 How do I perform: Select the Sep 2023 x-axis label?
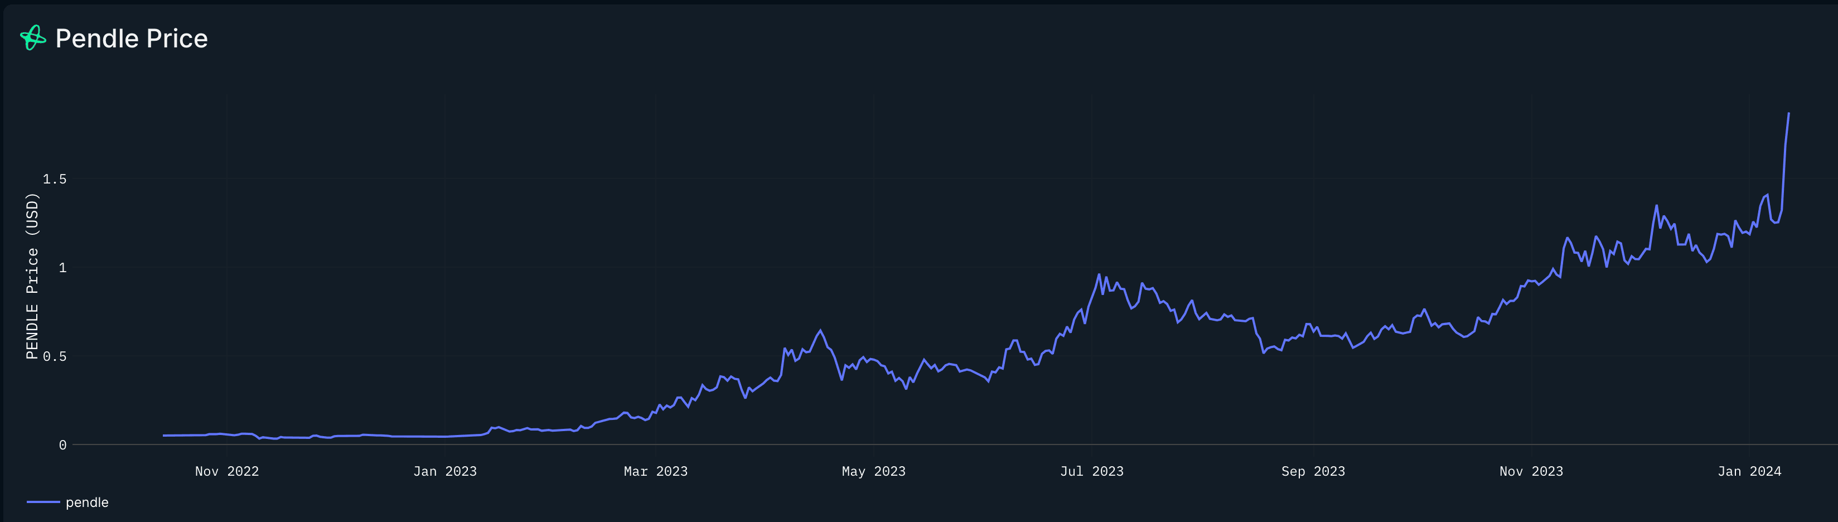[1313, 471]
